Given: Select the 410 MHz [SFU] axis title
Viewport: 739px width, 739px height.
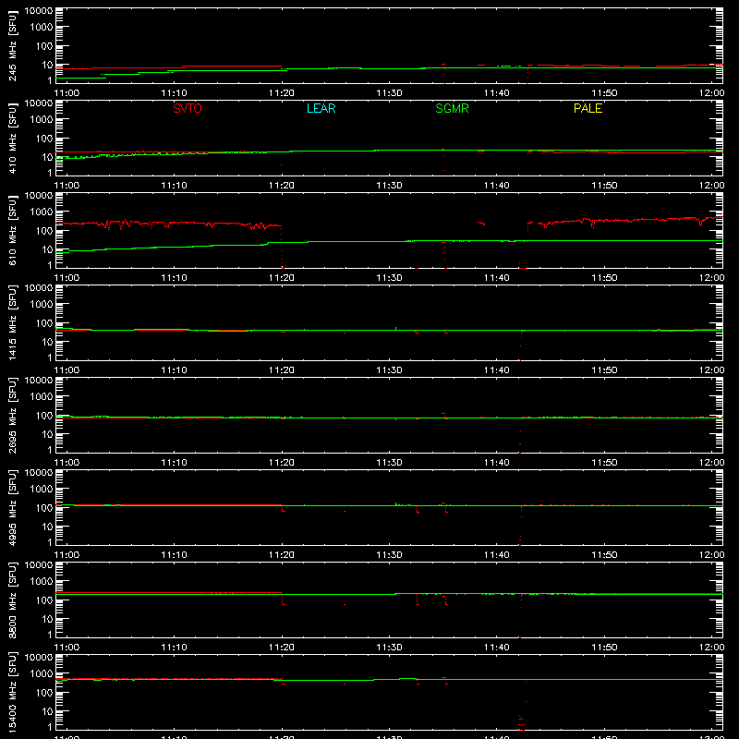Looking at the screenshot, I should 13,138.
